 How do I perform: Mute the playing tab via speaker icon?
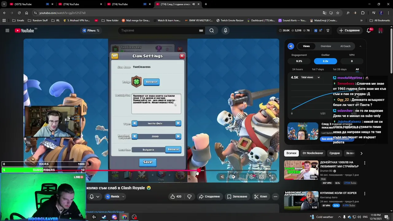pos(193,4)
